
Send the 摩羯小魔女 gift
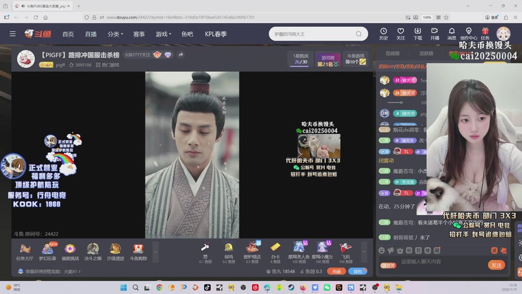coord(322,252)
